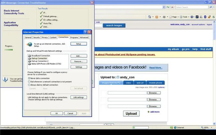Viewport: 216px width, 135px height.
Task: Switch to the Advanced tab
Action: click(84, 38)
